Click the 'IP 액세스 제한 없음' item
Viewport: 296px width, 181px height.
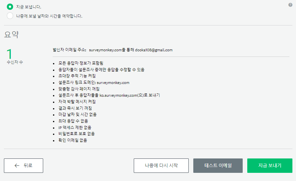pyautogui.click(x=75, y=128)
